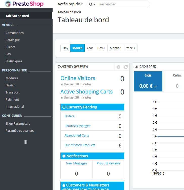The width and height of the screenshot is (184, 190).
Task: Open the Out of Stock Products link
Action: [80, 145]
